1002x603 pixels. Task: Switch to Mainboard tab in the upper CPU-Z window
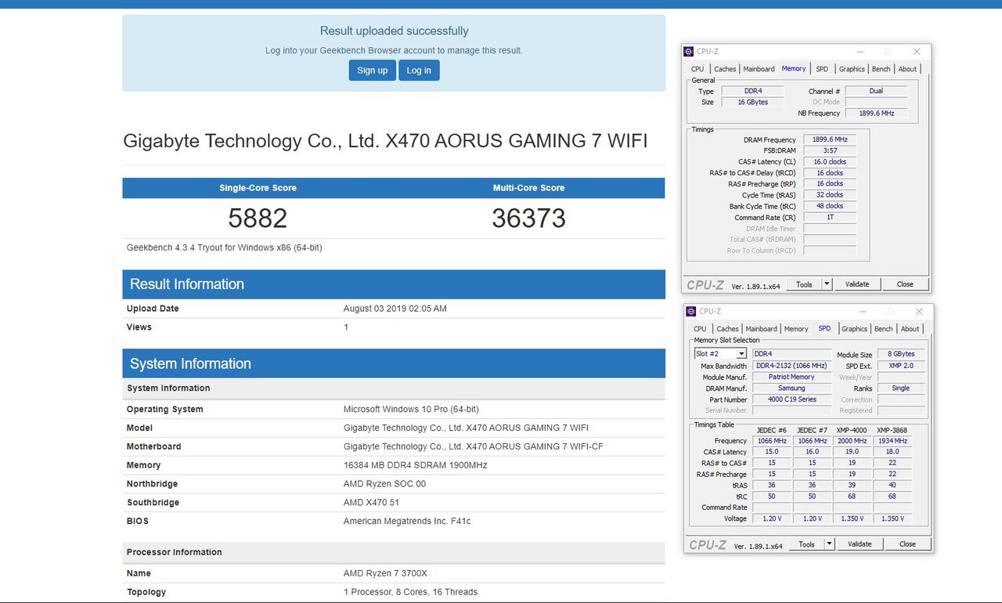[759, 69]
